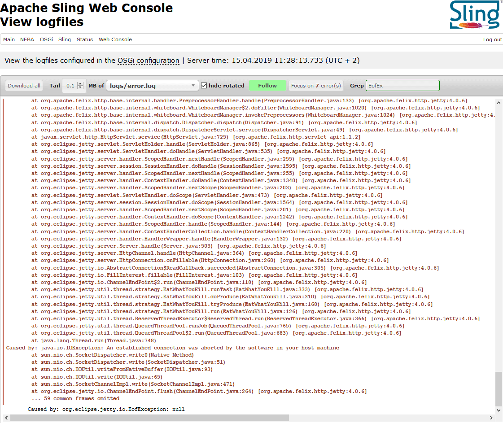Viewport: 503px width, 423px height.
Task: Decrease the tail MB value
Action: coord(80,88)
